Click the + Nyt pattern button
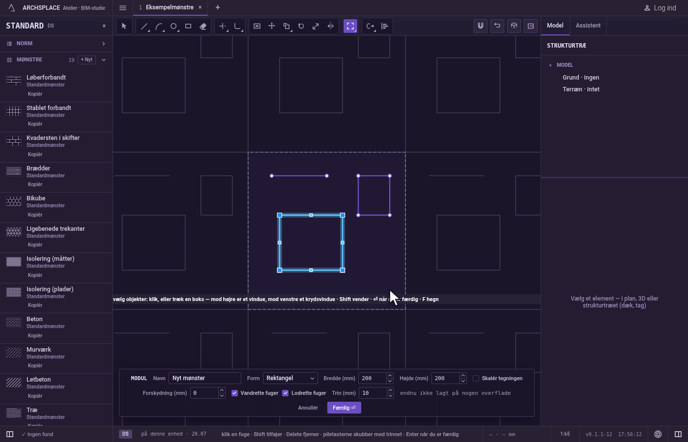Image resolution: width=688 pixels, height=442 pixels. point(86,60)
